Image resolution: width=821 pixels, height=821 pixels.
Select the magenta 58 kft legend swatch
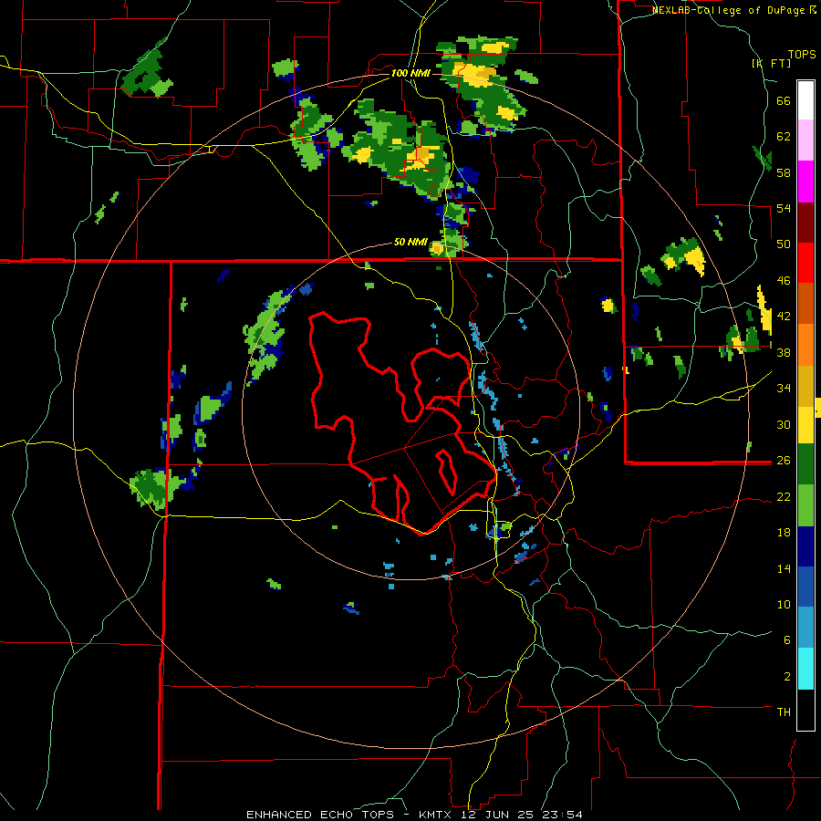(x=805, y=182)
